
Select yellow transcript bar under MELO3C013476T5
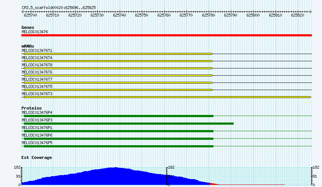[x=118, y=90]
